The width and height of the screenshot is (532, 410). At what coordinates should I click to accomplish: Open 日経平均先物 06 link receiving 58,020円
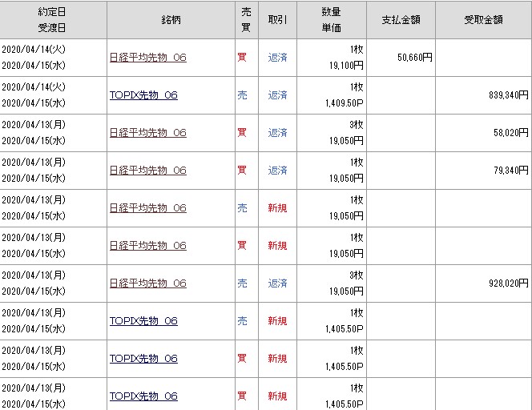[x=147, y=133]
